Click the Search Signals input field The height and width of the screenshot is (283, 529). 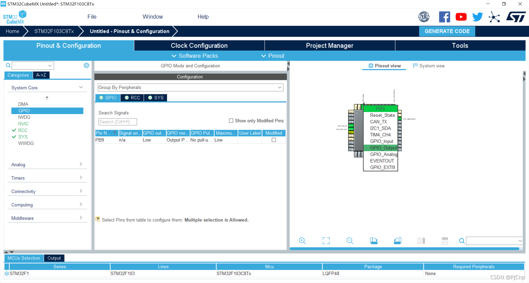click(x=118, y=122)
